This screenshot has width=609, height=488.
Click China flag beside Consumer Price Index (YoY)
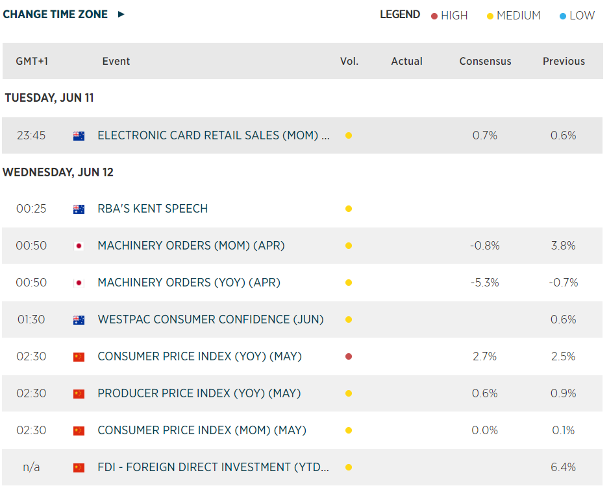coord(79,357)
